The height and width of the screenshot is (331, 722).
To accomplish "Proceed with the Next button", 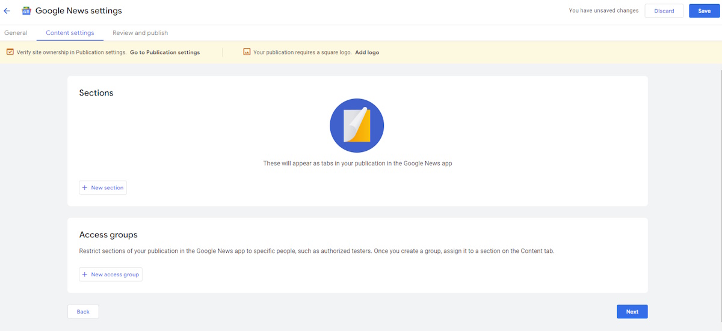I will click(x=632, y=312).
